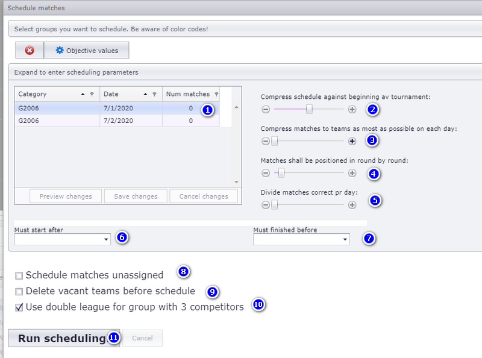Decrease compress schedule against beginning slider
This screenshot has width=482, height=358.
(x=266, y=109)
